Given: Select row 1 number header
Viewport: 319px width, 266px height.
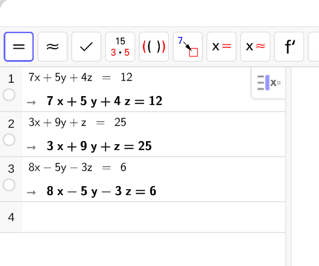Looking at the screenshot, I should [x=11, y=79].
